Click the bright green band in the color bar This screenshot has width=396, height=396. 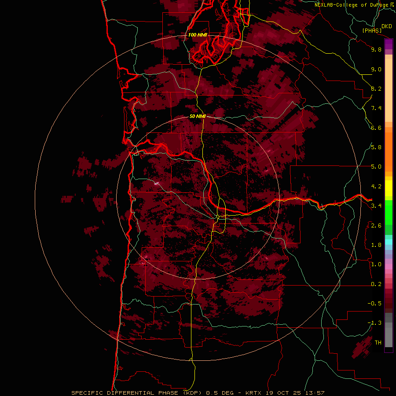point(389,212)
